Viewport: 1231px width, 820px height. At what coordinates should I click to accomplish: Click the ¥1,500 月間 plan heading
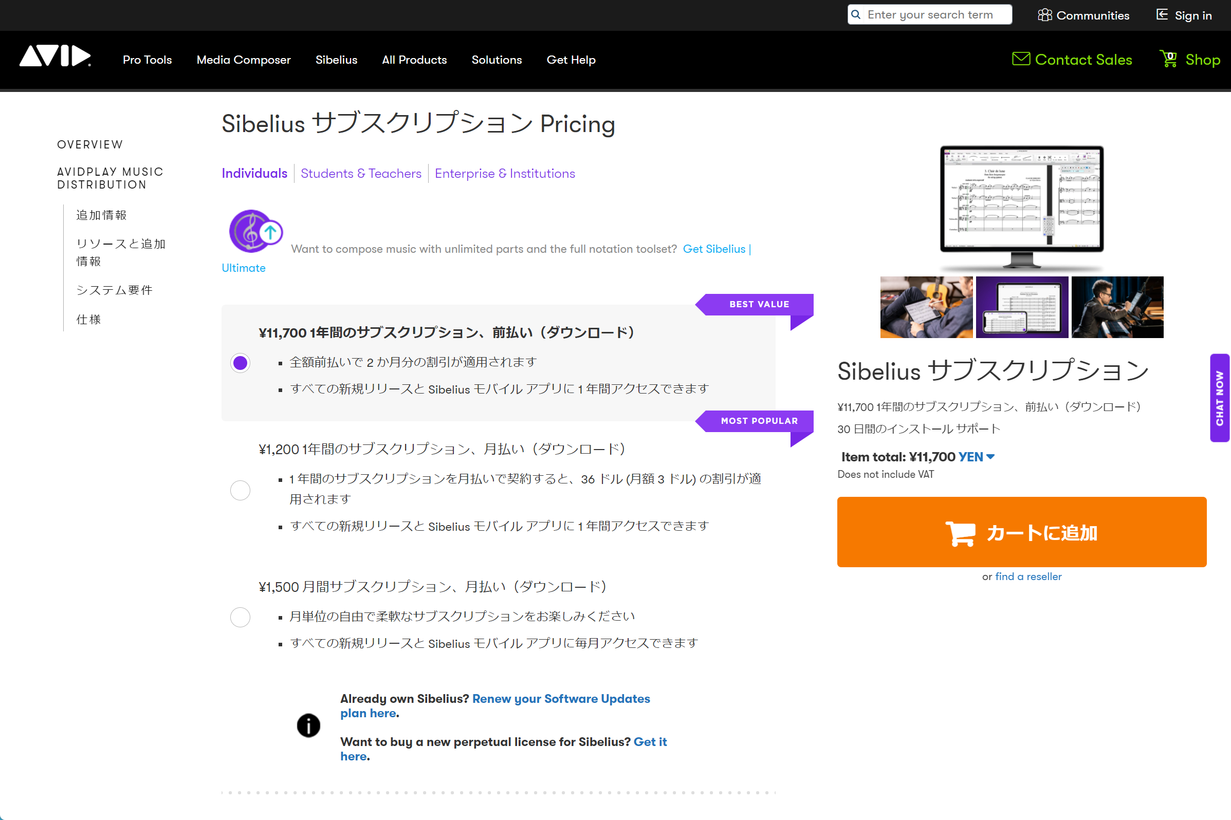pos(433,587)
